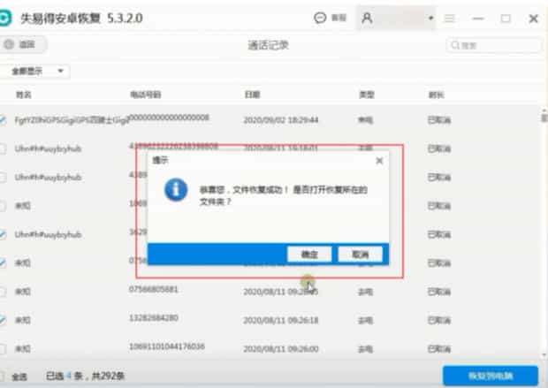Viewport: 548px width, 388px height.
Task: Click the date 2020/09/02 18:29:44
Action: tap(281, 120)
